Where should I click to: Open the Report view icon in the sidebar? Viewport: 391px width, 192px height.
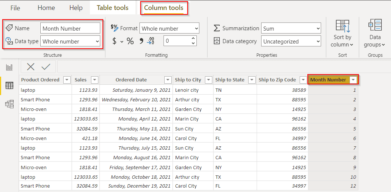tap(9, 67)
